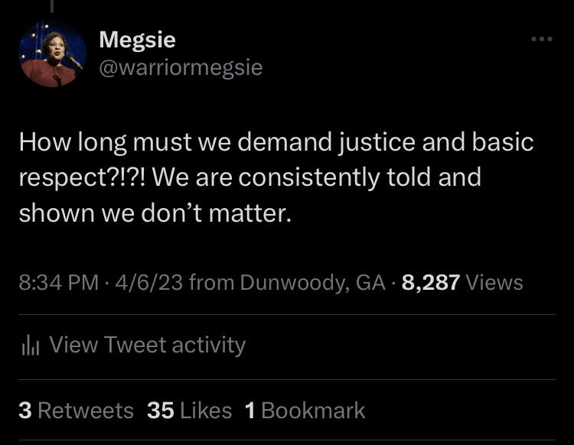Click the thread connector line above the avatar
The height and width of the screenshot is (445, 574).
(54, 6)
